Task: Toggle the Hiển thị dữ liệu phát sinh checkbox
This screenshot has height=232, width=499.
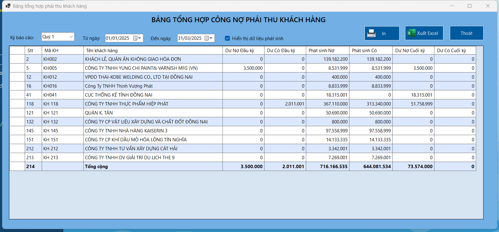Action: 227,38
